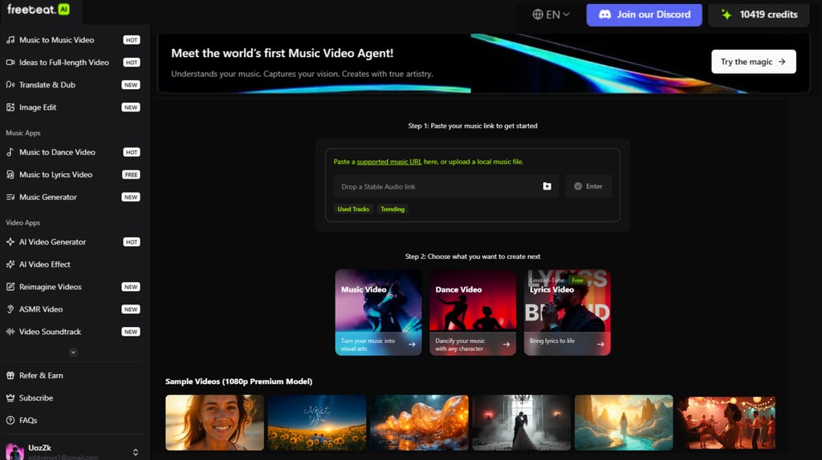Screen dimensions: 822x460
Task: Click the FAQs label
Action: click(28, 420)
